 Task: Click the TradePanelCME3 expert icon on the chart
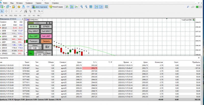coord(194,20)
